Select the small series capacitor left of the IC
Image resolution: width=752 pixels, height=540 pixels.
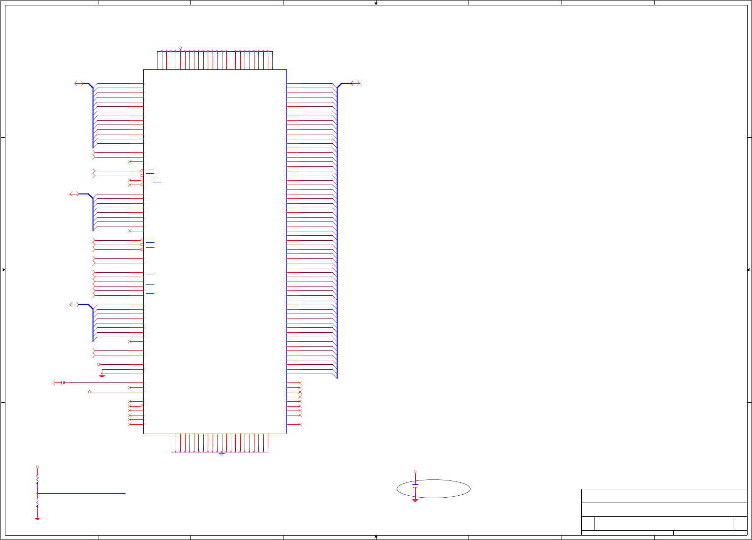click(x=63, y=382)
